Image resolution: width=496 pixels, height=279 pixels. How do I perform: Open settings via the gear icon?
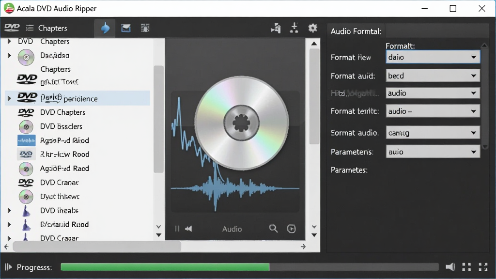coord(312,28)
